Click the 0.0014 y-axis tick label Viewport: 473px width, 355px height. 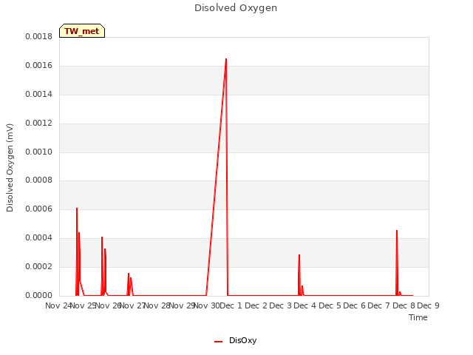pos(38,94)
